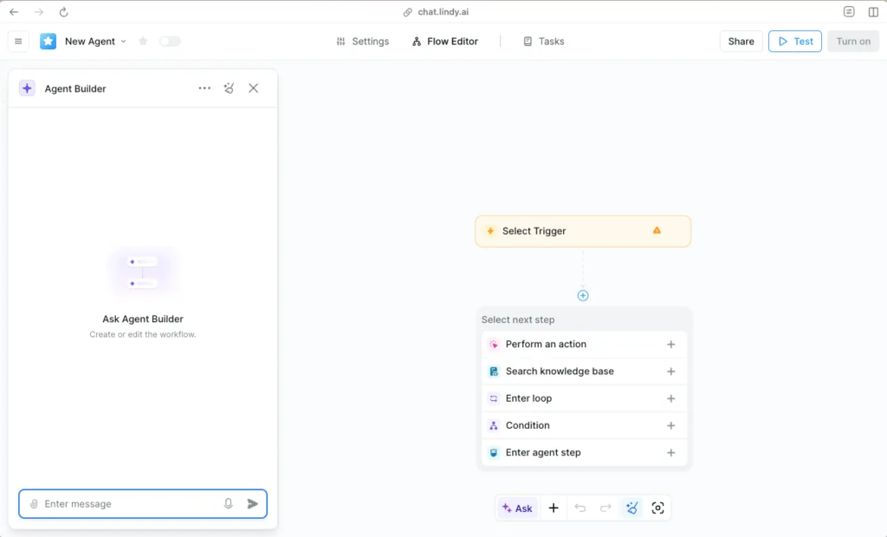
Task: Click the plus circle below Select Trigger
Action: tap(583, 294)
